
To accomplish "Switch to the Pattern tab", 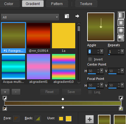I will coord(57,4).
